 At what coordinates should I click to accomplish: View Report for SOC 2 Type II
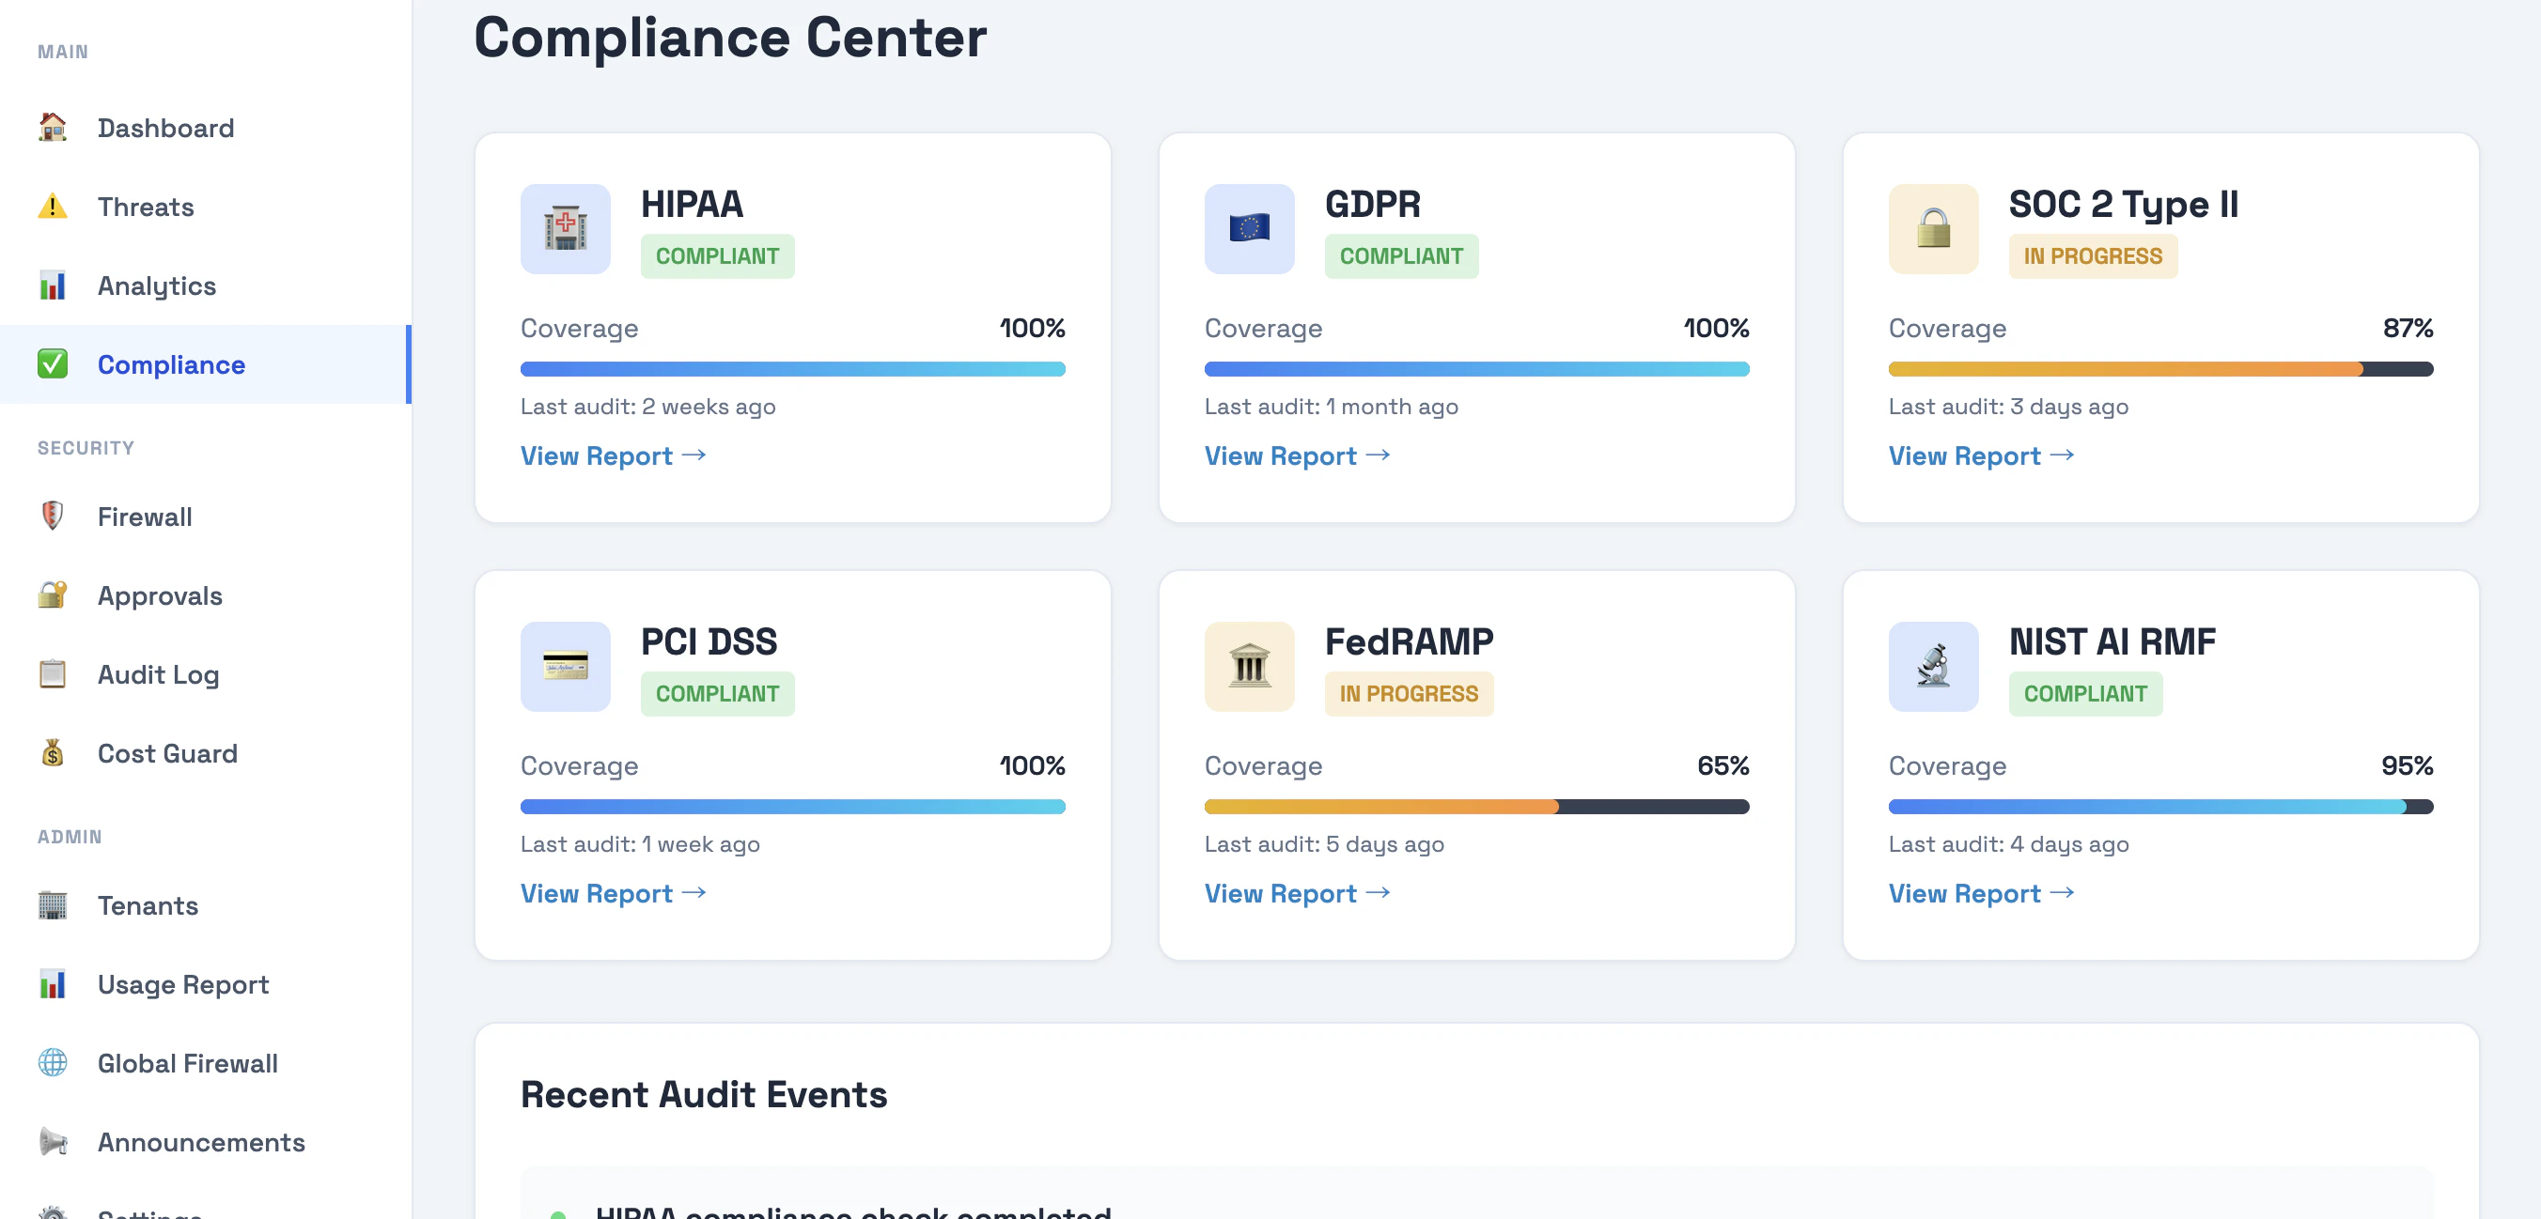tap(1980, 455)
